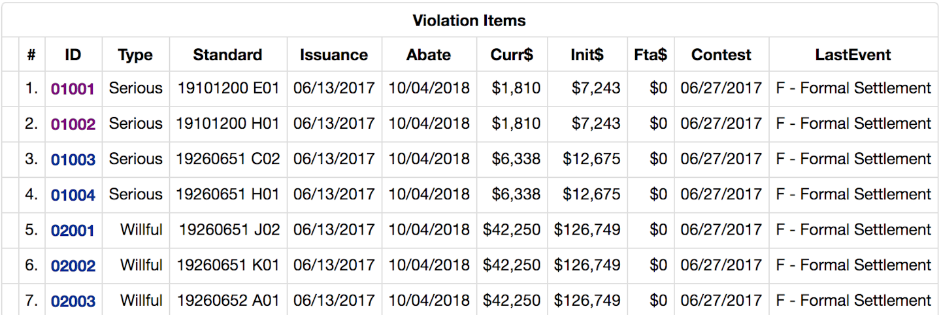Click the Curr$ column header
Screen dimensions: 941x315
coord(512,55)
